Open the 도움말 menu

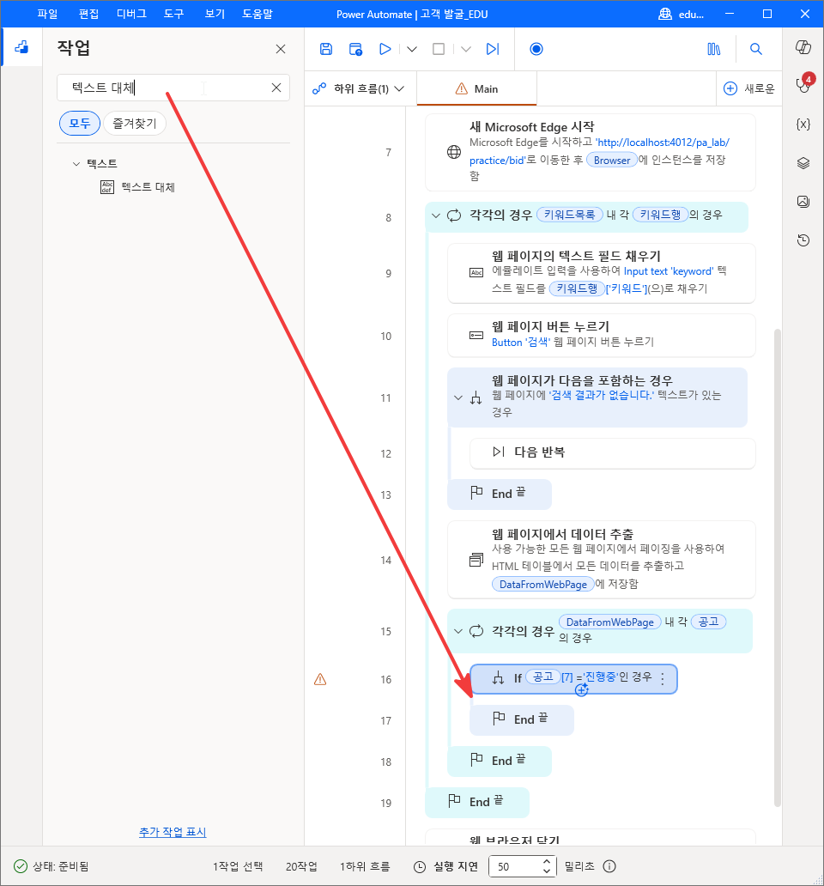click(x=257, y=14)
